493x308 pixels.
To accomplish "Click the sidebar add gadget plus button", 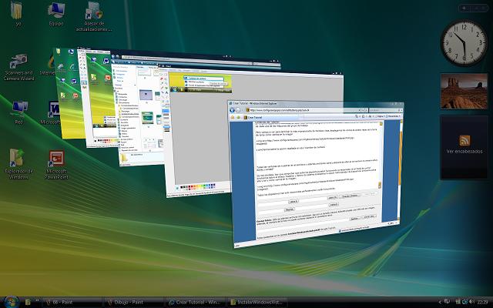I will click(x=464, y=8).
